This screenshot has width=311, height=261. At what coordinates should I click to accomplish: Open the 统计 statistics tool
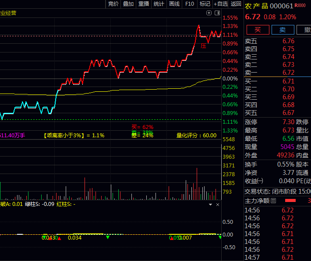tap(159, 4)
